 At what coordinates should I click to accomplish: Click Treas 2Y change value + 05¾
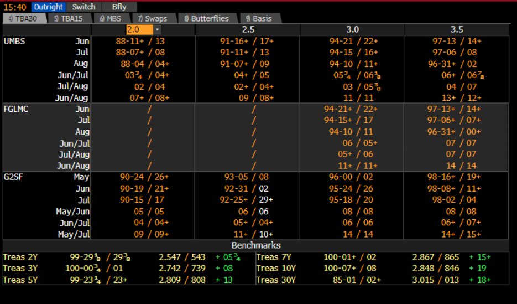tap(228, 257)
